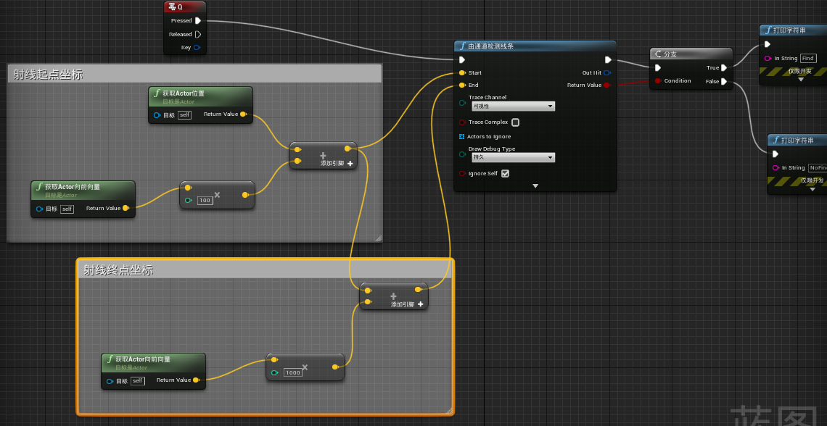The image size is (827, 426).
Task: Expand advanced pins on the 由通道检测线条 node
Action: [x=535, y=186]
